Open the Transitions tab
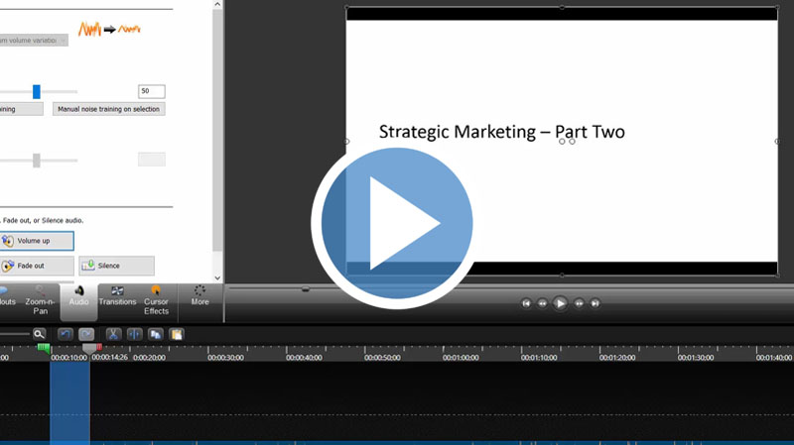This screenshot has height=445, width=794. 117,300
